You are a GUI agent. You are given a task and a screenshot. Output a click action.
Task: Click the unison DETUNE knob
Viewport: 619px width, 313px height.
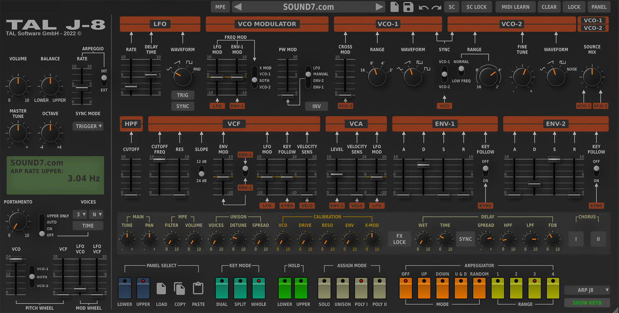(238, 239)
